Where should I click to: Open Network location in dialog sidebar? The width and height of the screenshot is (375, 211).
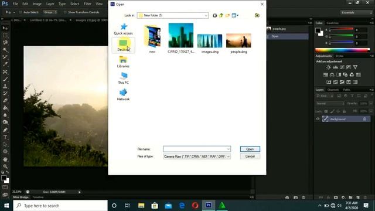point(124,95)
